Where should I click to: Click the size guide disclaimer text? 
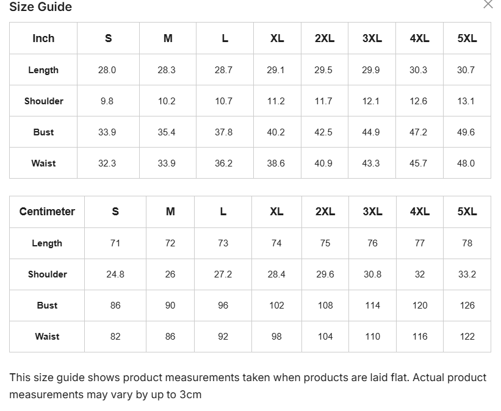[x=248, y=386]
